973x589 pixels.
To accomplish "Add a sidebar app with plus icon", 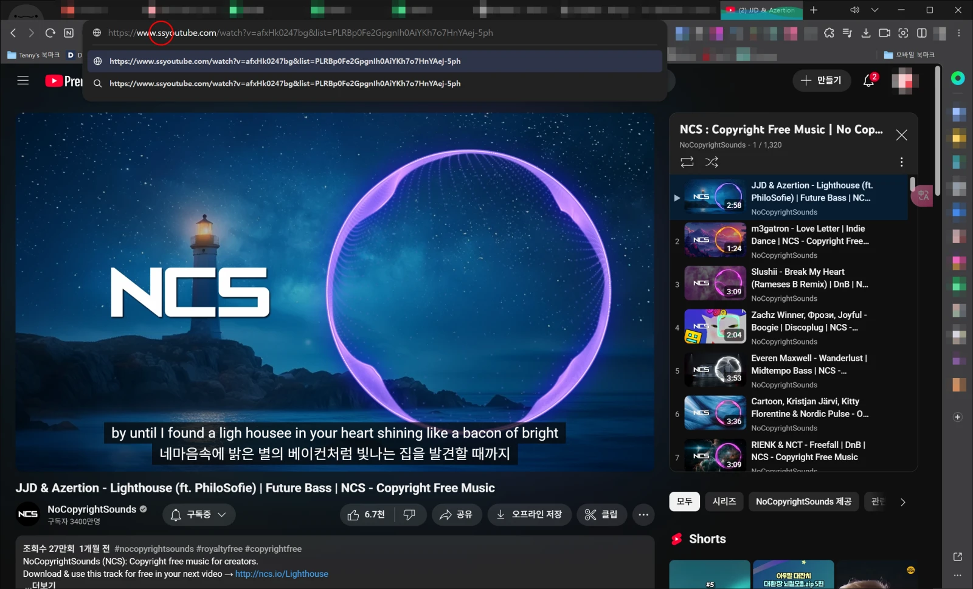I will tap(958, 417).
